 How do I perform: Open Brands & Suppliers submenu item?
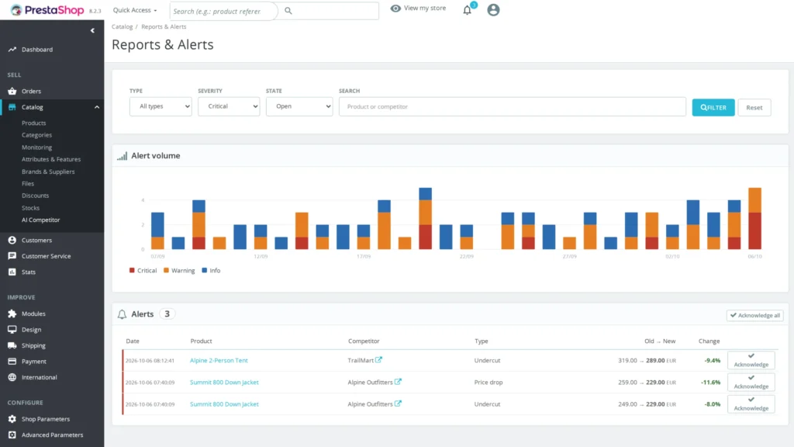48,172
